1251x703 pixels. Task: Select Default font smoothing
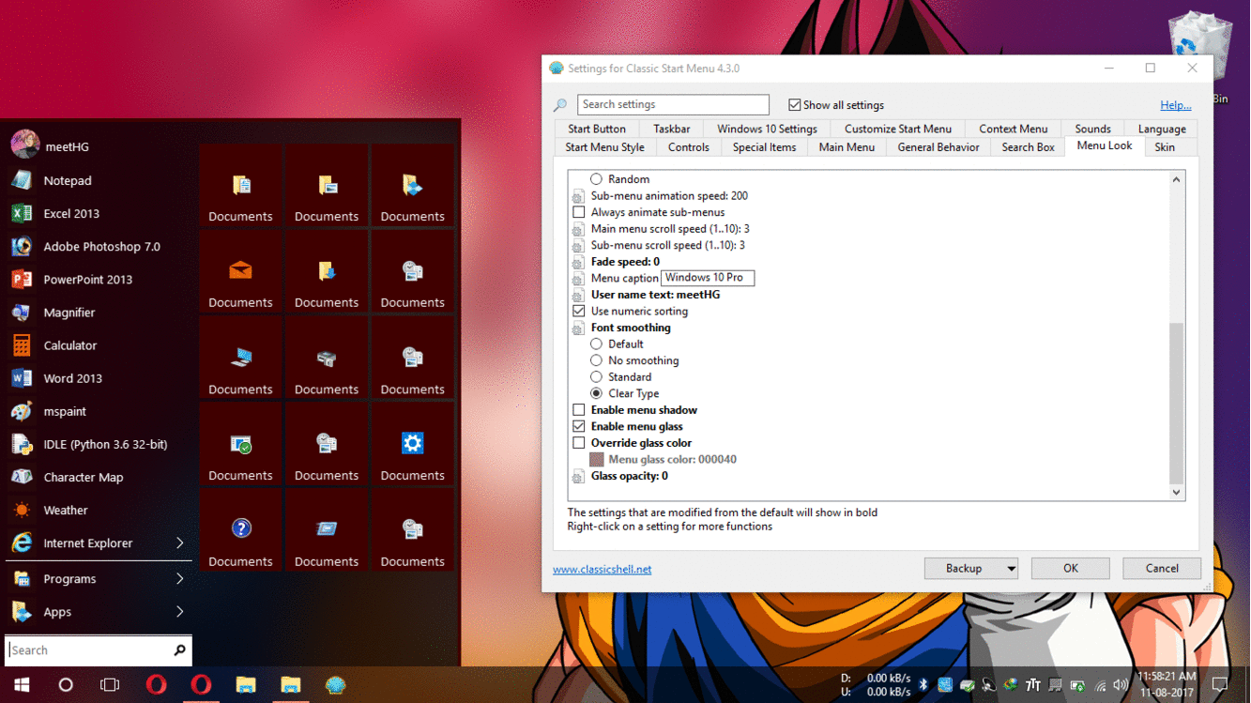click(x=596, y=344)
